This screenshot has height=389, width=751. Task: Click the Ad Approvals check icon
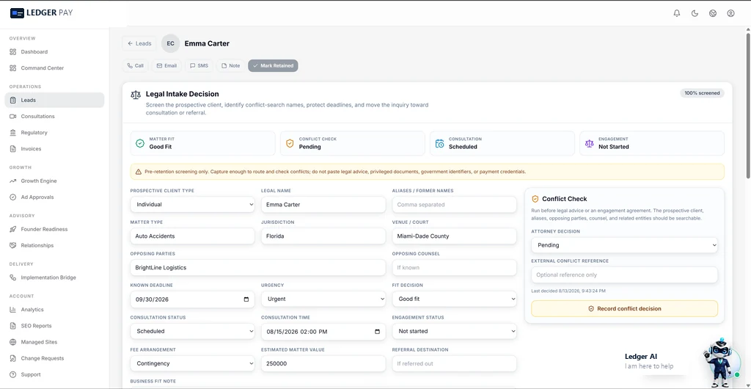13,197
